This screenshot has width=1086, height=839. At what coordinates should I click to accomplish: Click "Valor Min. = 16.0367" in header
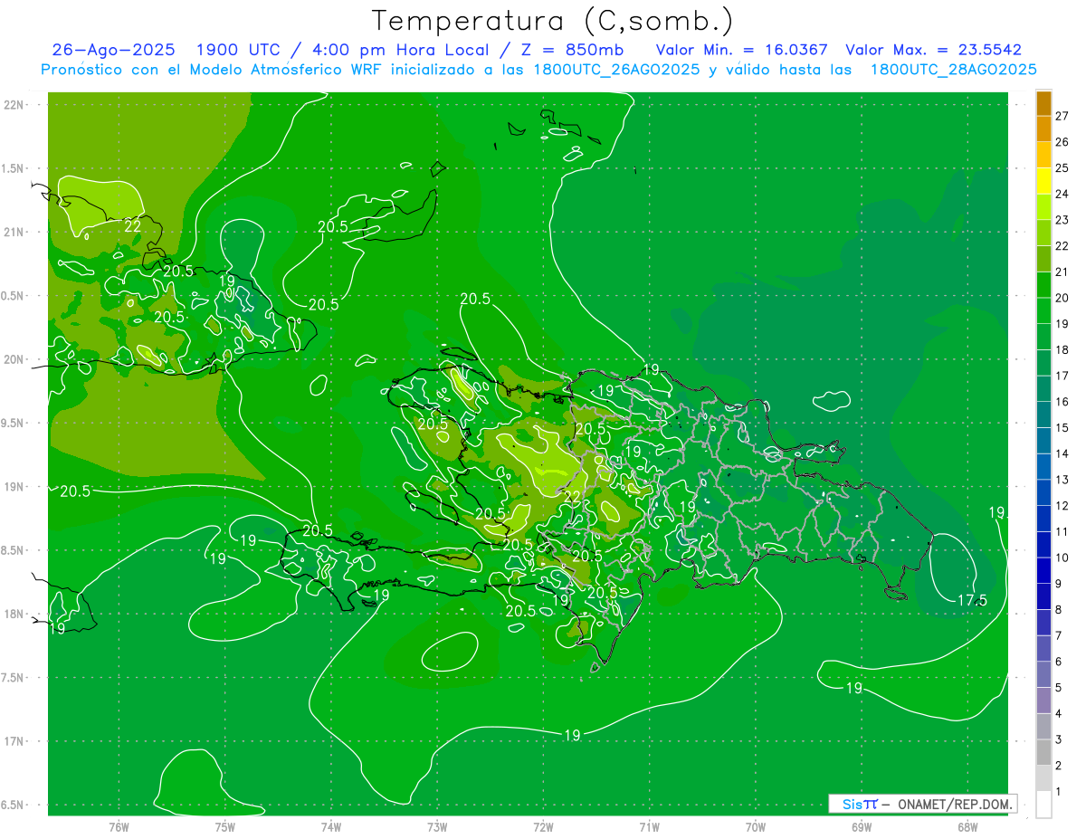click(x=740, y=50)
